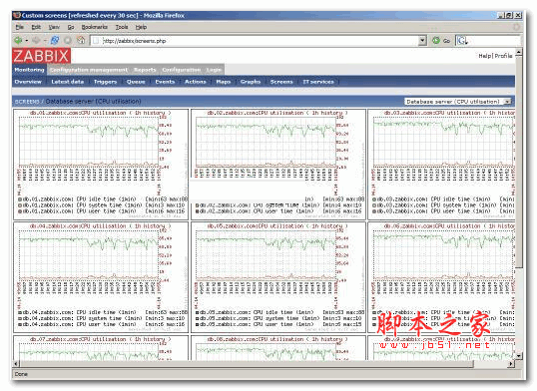Switch to the Login tab
This screenshot has width=537, height=391.
(x=214, y=70)
